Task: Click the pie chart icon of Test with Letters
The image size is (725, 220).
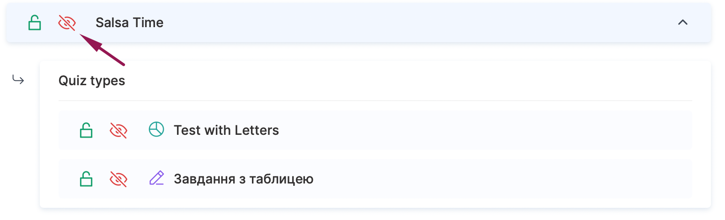Action: [156, 129]
